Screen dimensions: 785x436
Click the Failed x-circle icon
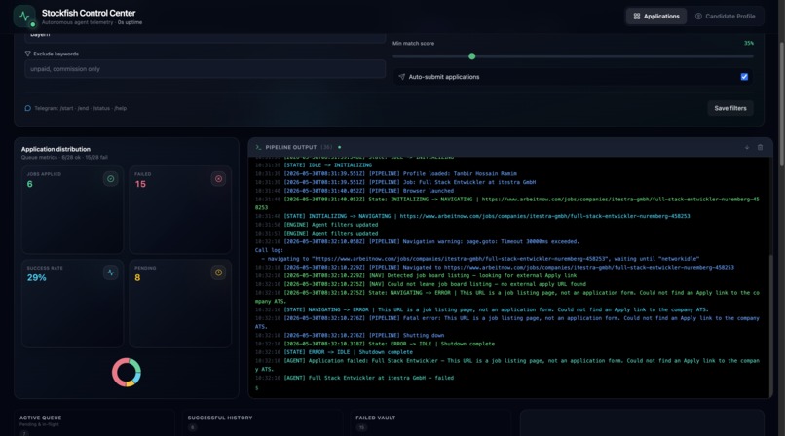pyautogui.click(x=218, y=178)
